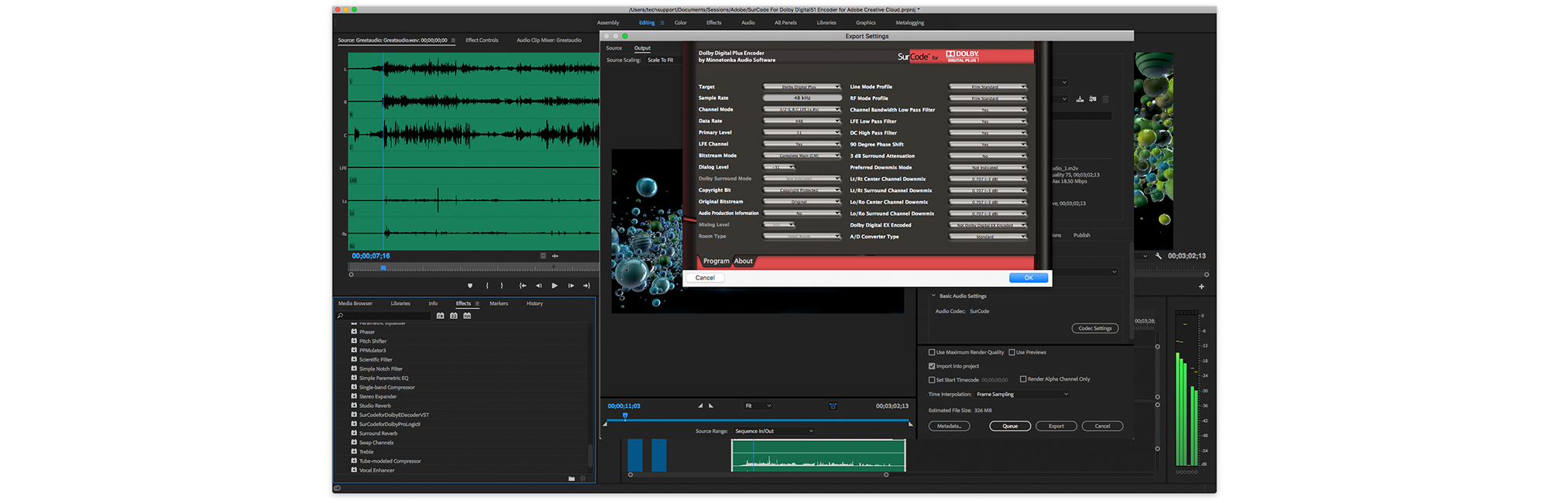Switch to the About tab in SurCode
This screenshot has width=1549, height=503.
[744, 262]
